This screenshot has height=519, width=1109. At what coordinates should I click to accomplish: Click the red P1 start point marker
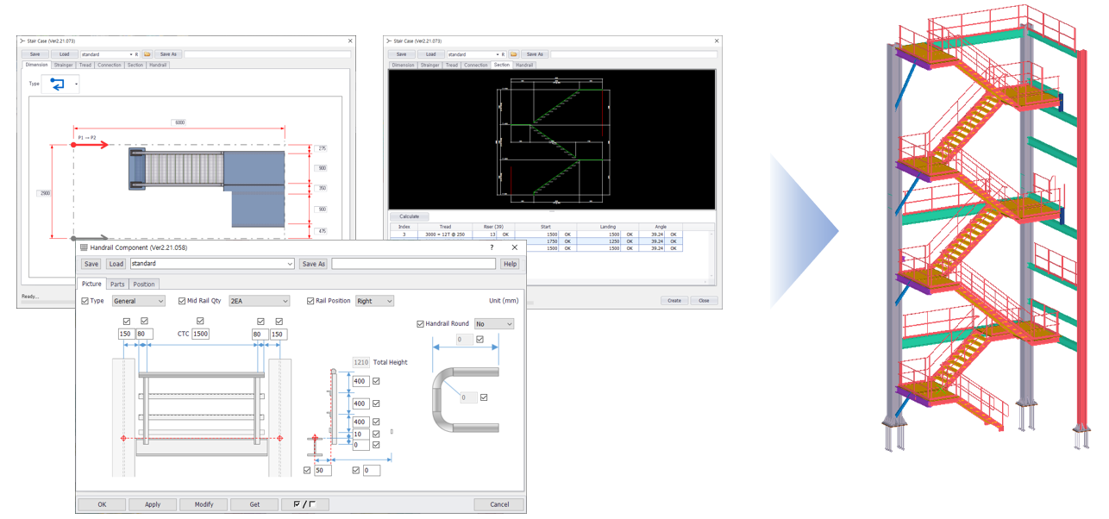(75, 145)
